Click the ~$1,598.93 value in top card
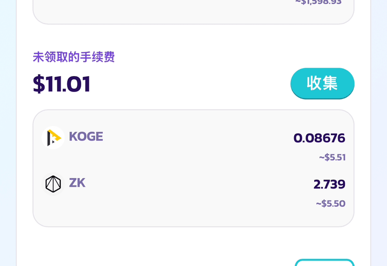This screenshot has width=387, height=266. [318, 2]
